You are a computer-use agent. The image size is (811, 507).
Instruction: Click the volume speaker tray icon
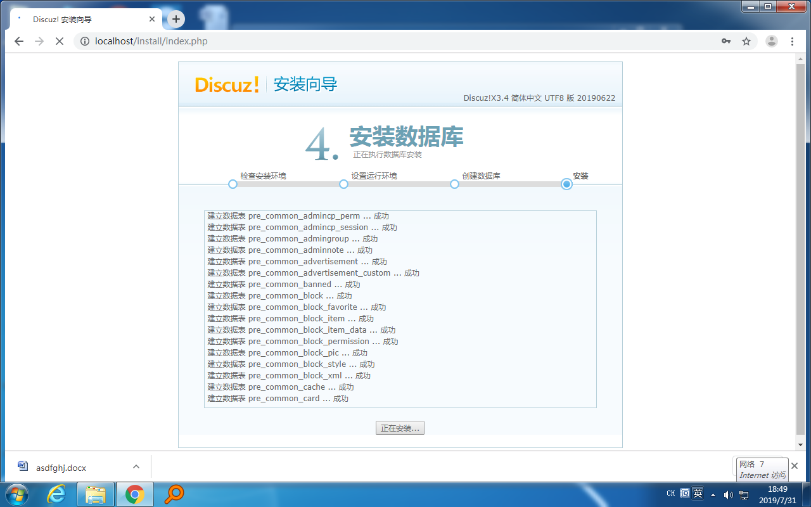729,494
